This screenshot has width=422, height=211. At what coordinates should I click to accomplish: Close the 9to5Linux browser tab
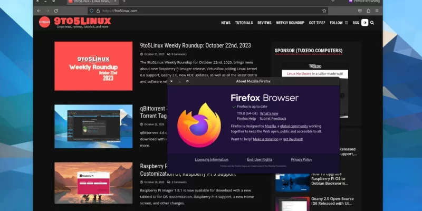click(x=116, y=2)
